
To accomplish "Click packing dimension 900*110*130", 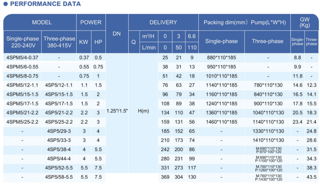I will click(x=268, y=104).
